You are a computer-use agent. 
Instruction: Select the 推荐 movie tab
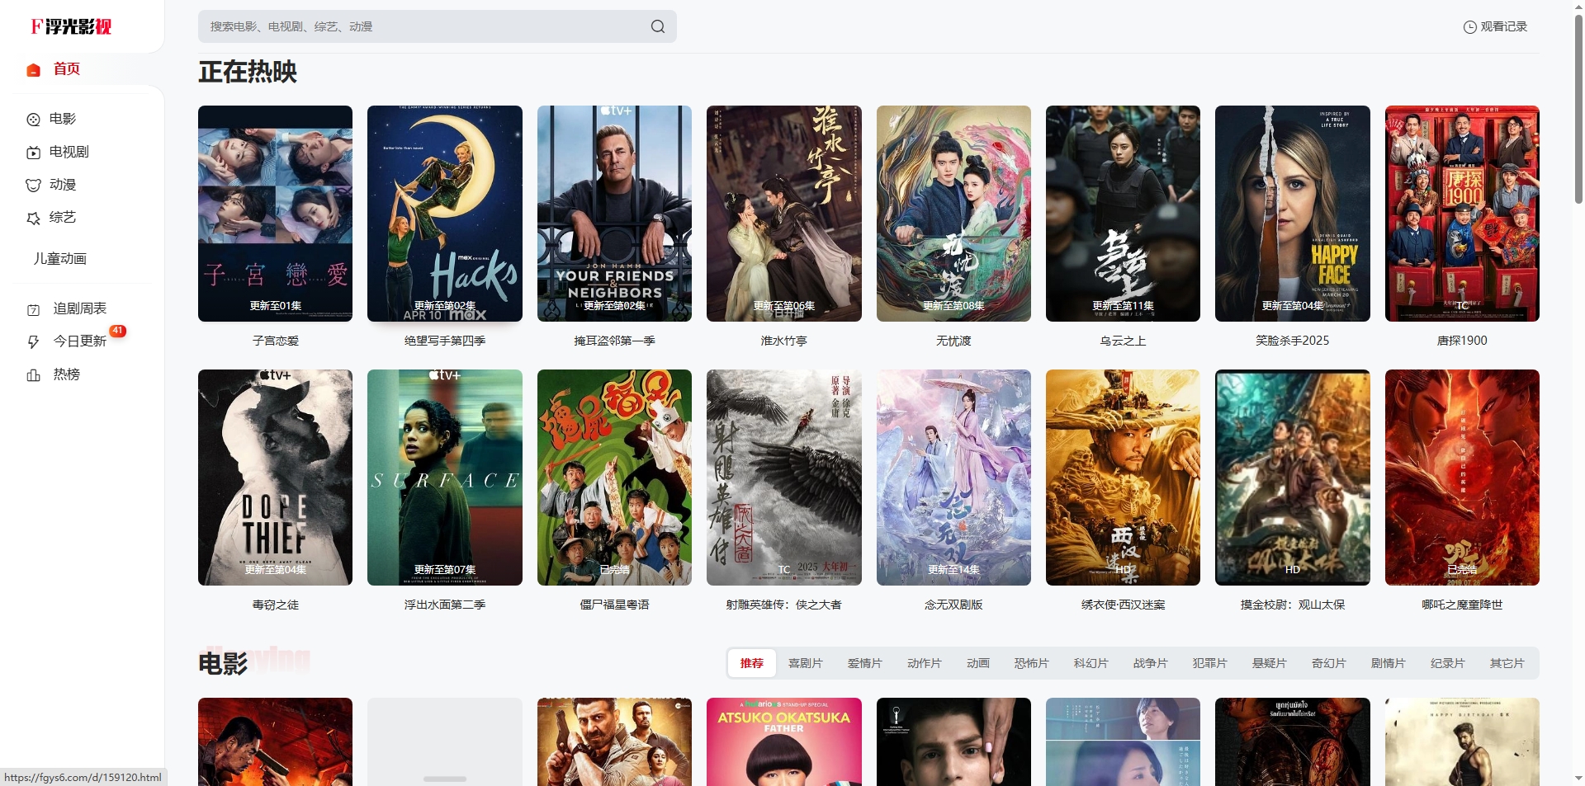tap(751, 663)
